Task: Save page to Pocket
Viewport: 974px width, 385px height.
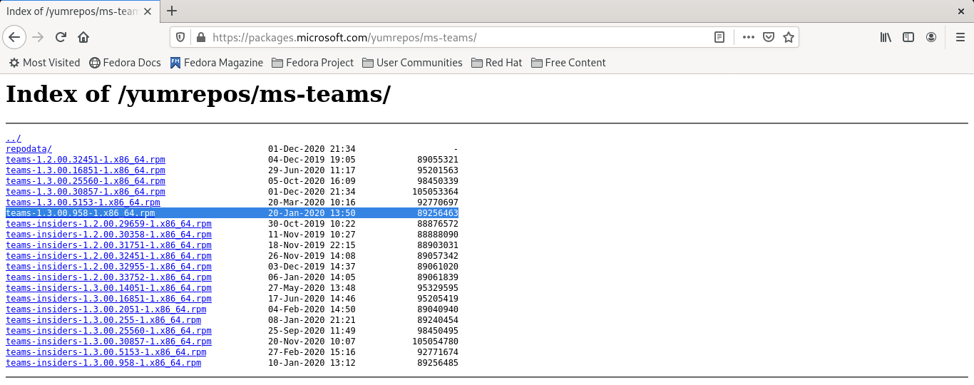Action: click(769, 37)
